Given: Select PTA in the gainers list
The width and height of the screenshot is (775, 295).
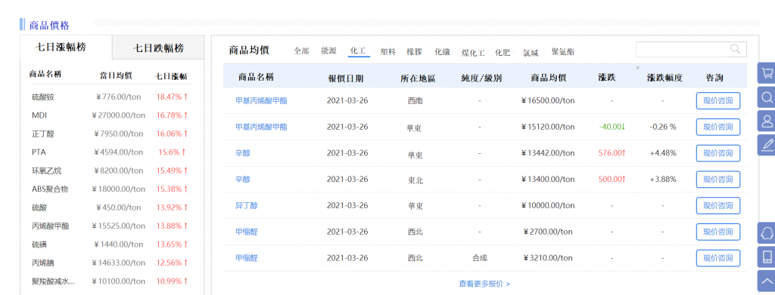Looking at the screenshot, I should [x=39, y=152].
